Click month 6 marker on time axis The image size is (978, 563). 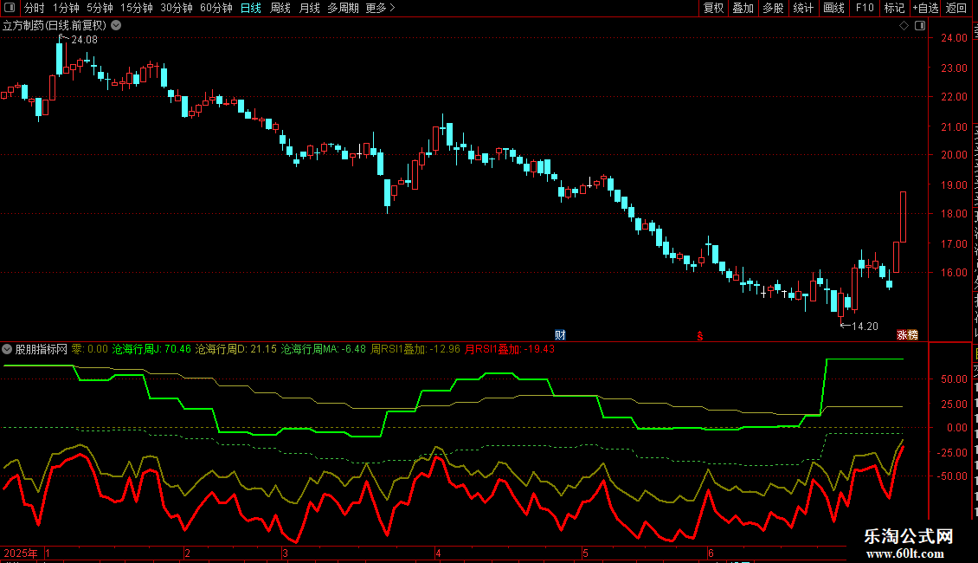(711, 553)
